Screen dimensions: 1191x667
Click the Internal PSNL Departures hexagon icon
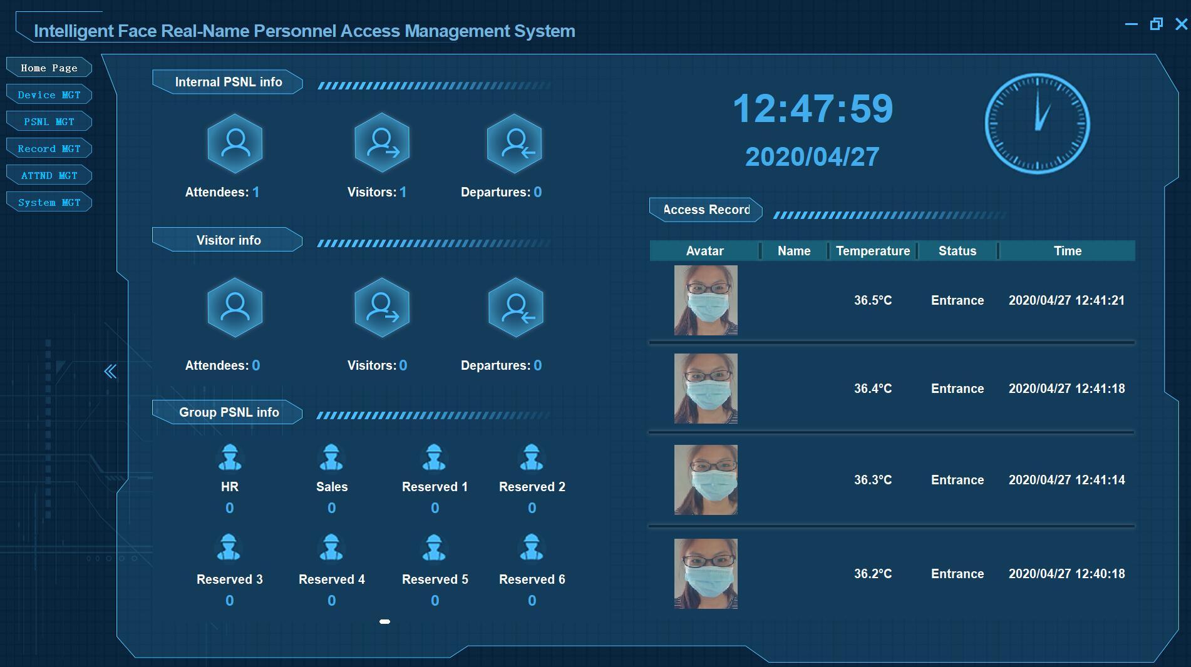point(515,144)
